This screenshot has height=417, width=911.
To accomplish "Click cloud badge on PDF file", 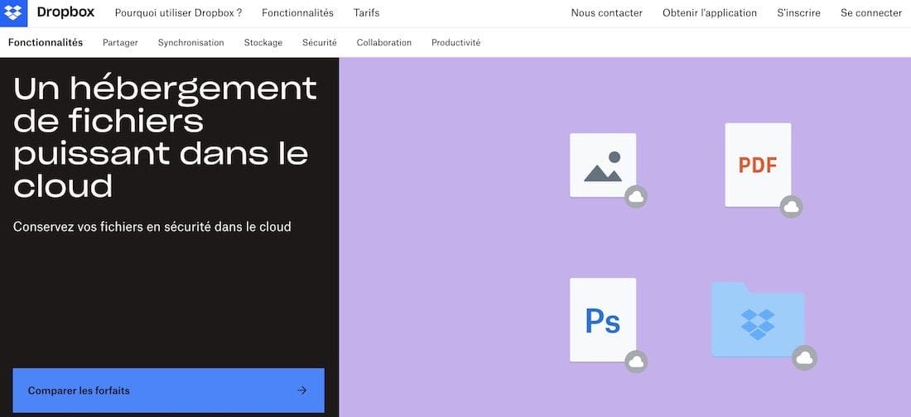I will click(791, 207).
